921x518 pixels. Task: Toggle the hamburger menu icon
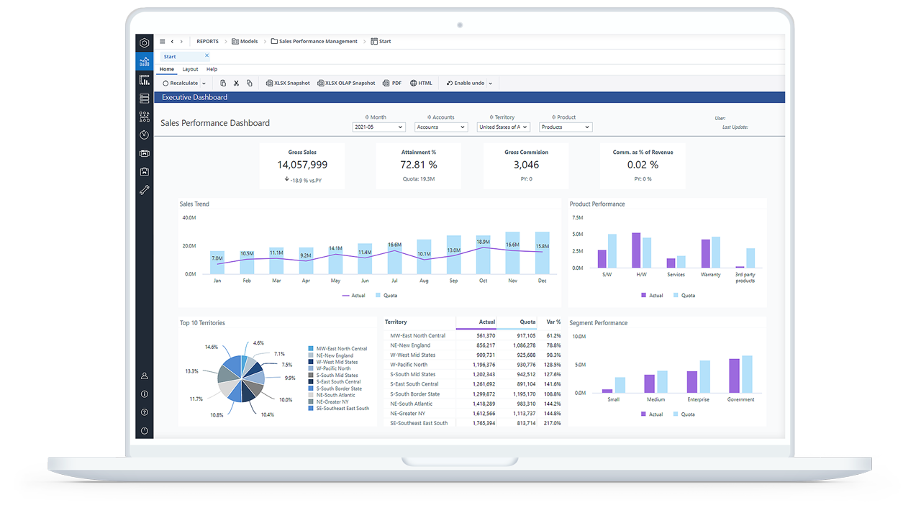163,41
